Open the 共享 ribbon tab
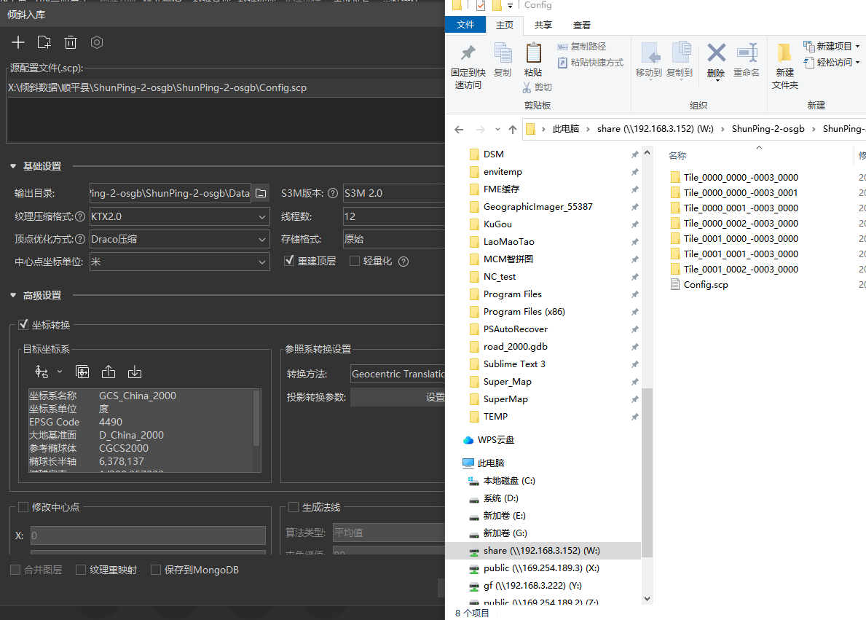The image size is (866, 620). point(543,25)
